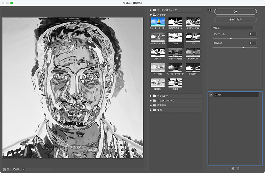This screenshot has width=265, height=173.
Task: Delete the effect layer with trash icon
Action: coord(238,168)
